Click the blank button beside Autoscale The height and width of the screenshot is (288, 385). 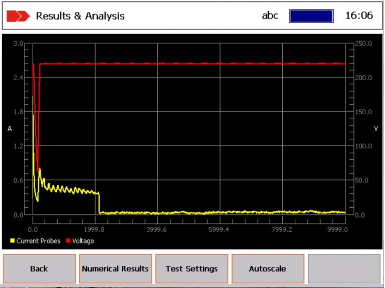tap(344, 269)
